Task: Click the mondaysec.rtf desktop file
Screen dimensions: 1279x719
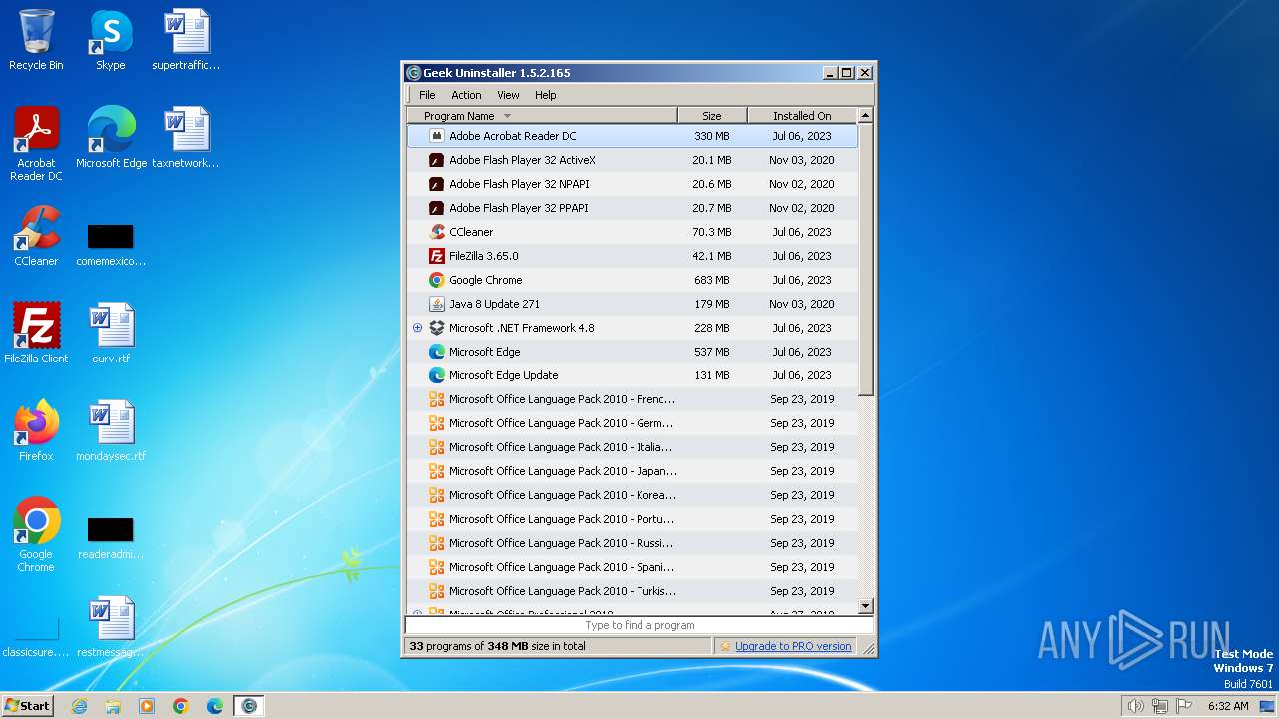Action: 111,431
